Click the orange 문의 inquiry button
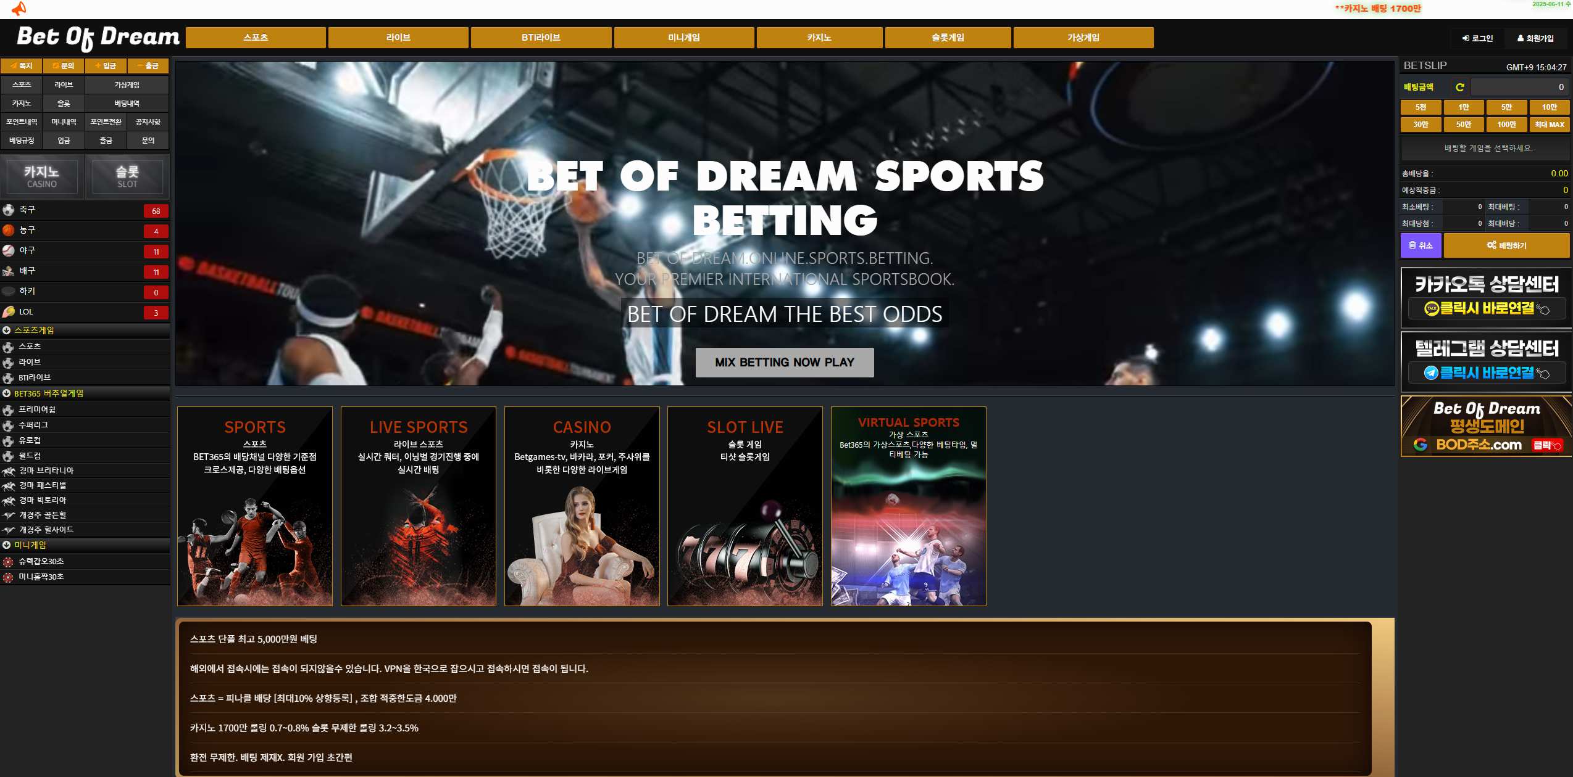Image resolution: width=1573 pixels, height=777 pixels. click(64, 66)
